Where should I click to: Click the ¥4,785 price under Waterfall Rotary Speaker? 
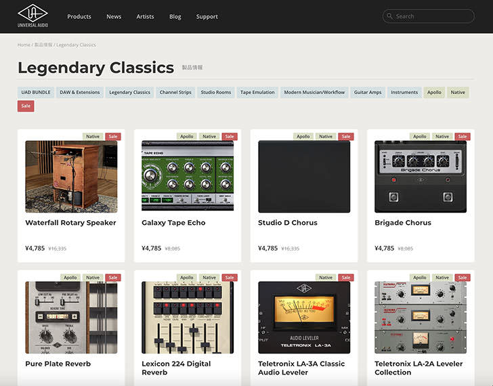(35, 249)
